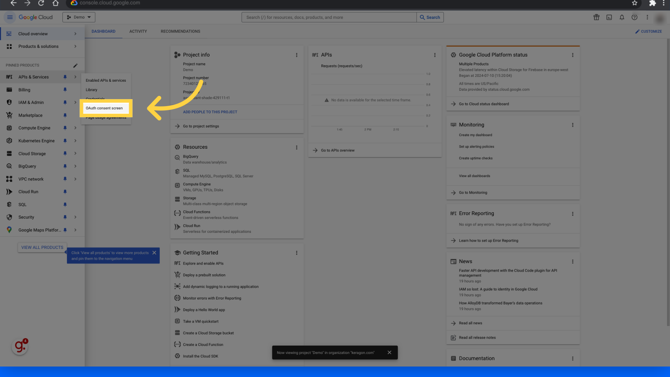Unpin APIs & Services from pinned products
Image resolution: width=670 pixels, height=377 pixels.
coord(65,77)
